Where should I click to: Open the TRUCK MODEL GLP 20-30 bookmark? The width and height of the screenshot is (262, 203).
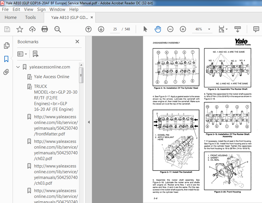tap(56, 98)
